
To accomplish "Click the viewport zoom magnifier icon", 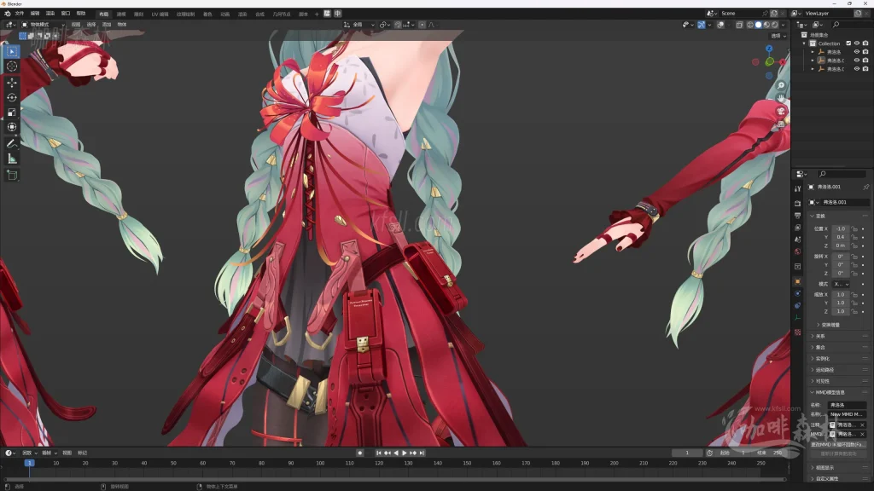I will click(x=781, y=85).
